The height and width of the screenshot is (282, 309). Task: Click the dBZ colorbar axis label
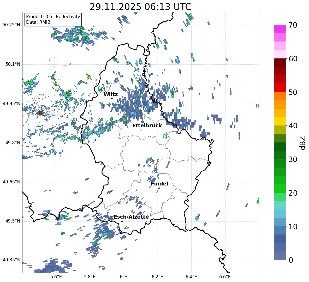click(x=303, y=143)
